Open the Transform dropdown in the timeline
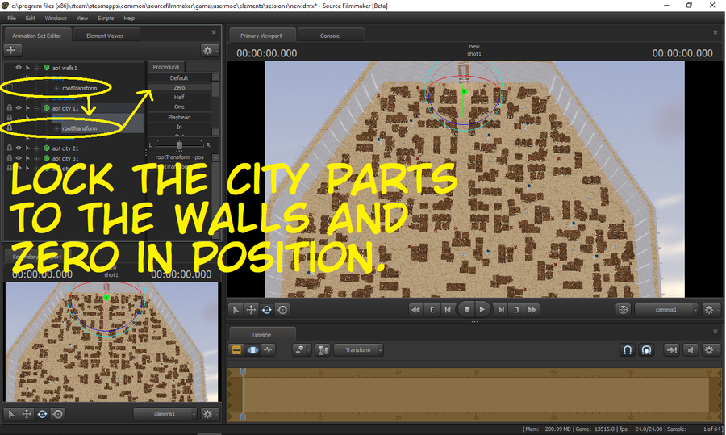This screenshot has width=726, height=435. (x=360, y=350)
